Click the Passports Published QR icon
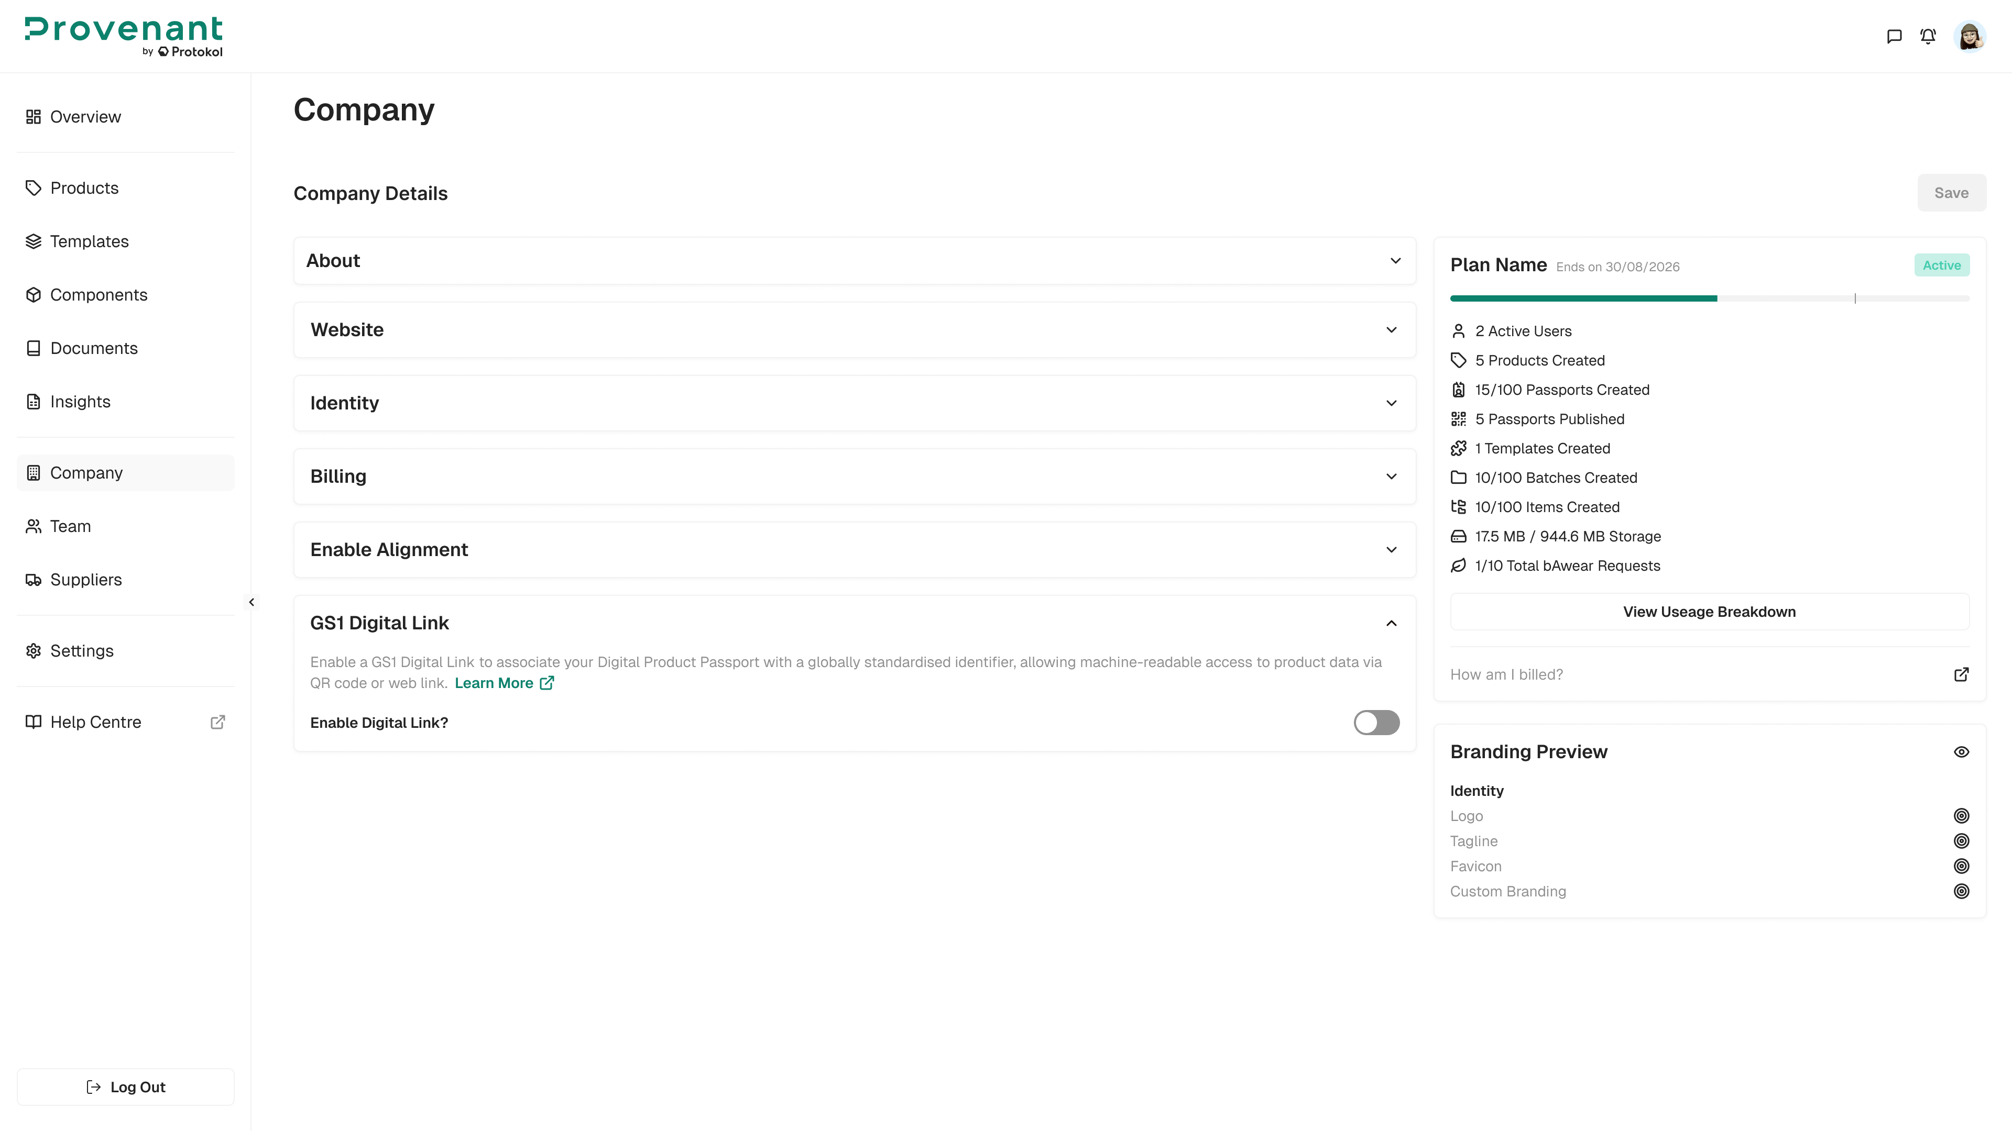2012x1131 pixels. click(1458, 419)
